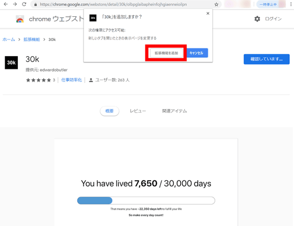294x226 pixels.
Task: Click the permission text about new tab page
Action: pos(122,38)
